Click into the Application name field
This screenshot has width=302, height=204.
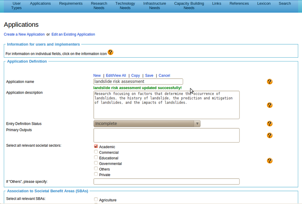click(x=138, y=81)
